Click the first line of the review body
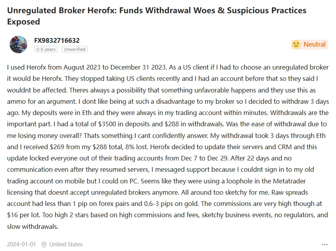 (168, 67)
